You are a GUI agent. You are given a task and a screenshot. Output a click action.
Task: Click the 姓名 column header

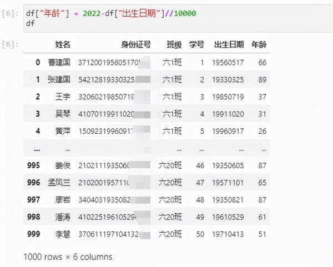point(63,44)
